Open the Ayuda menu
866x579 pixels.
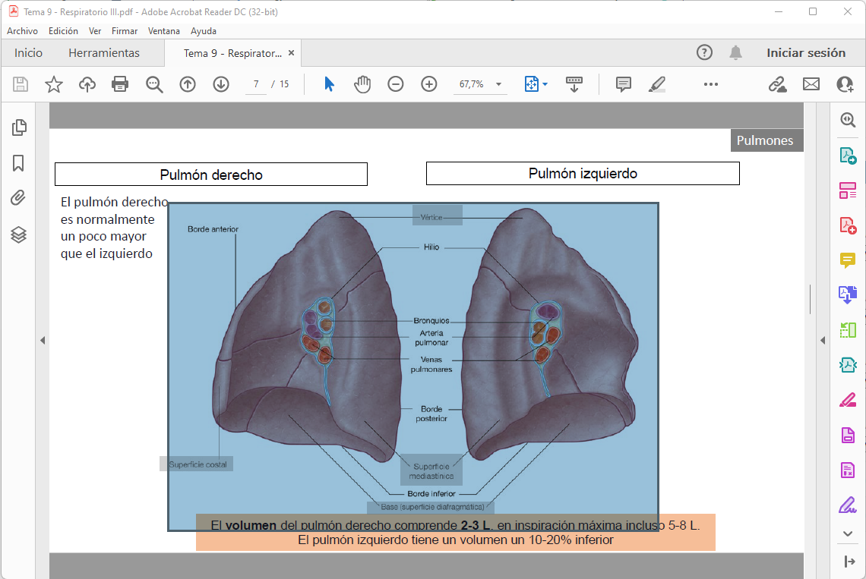pos(204,31)
